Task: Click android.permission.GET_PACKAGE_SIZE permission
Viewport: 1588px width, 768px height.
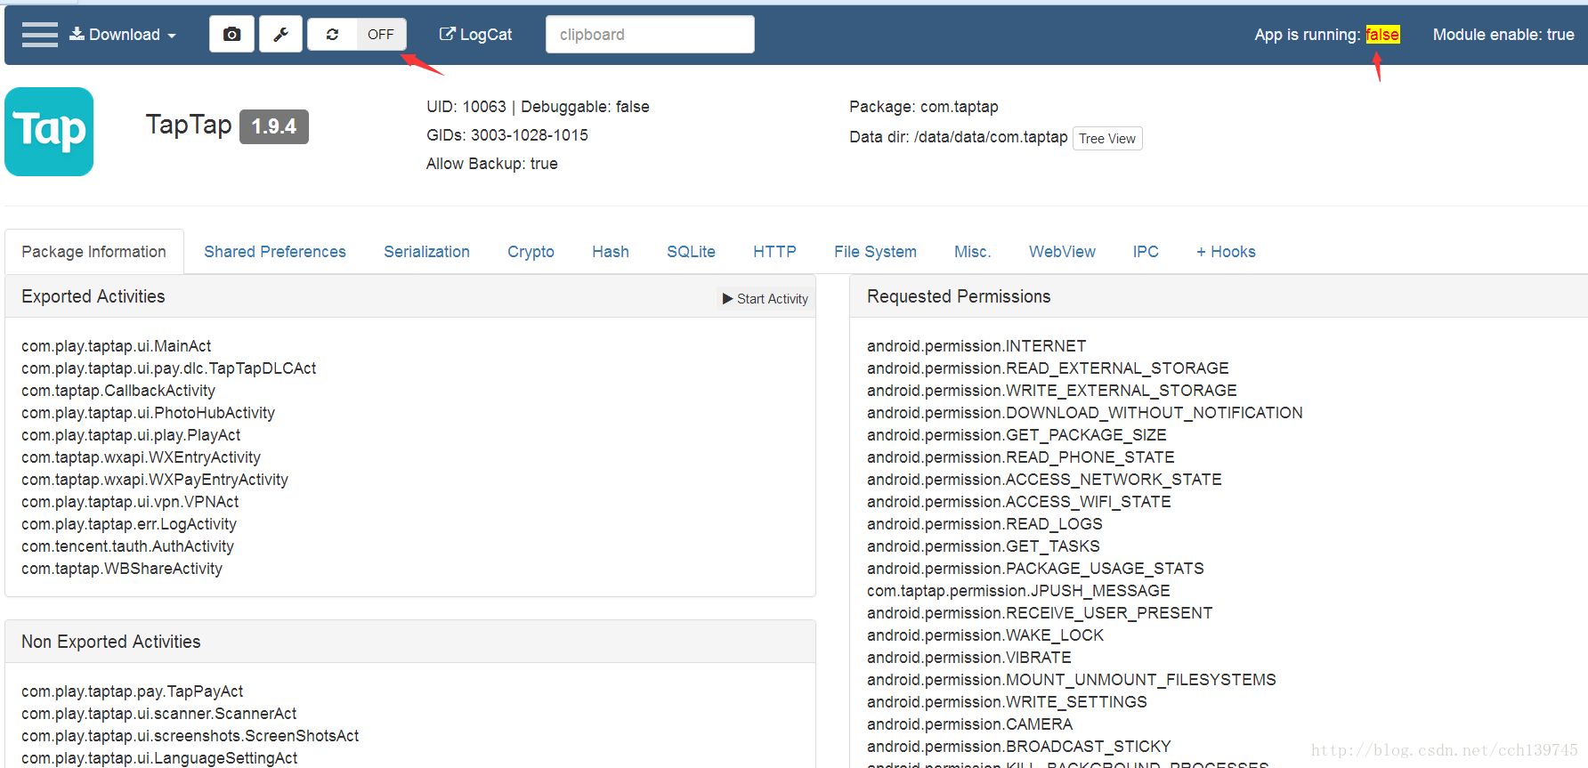Action: pyautogui.click(x=1017, y=435)
